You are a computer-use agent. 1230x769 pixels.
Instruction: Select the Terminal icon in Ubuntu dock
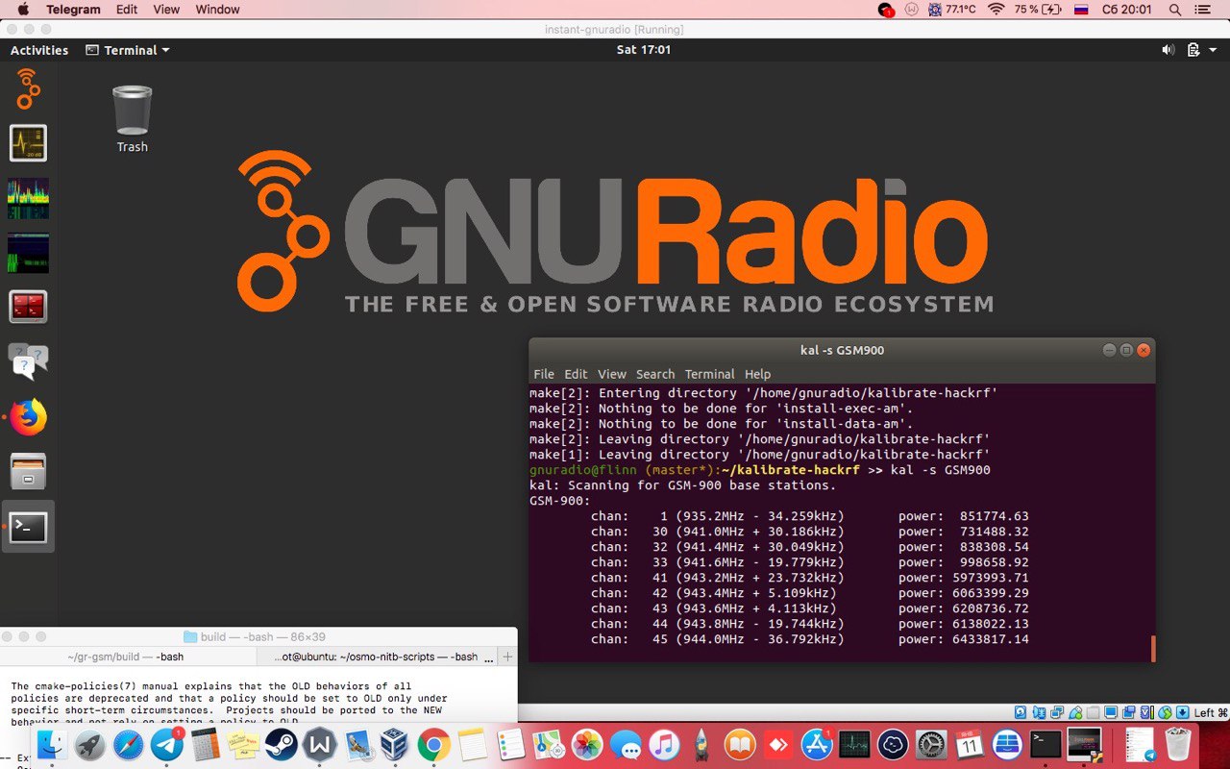click(x=28, y=527)
